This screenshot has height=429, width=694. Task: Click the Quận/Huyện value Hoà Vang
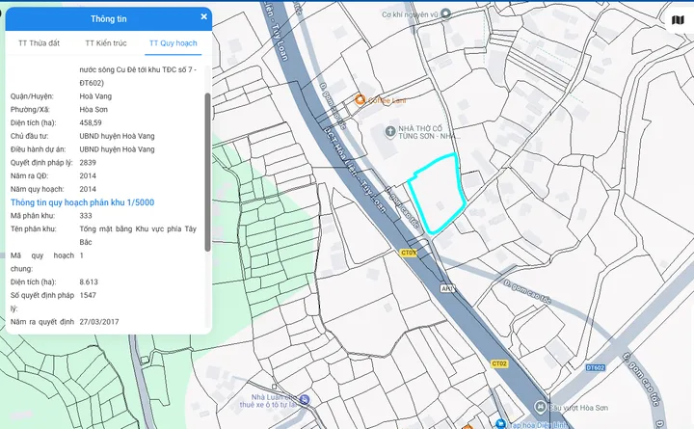(x=95, y=96)
